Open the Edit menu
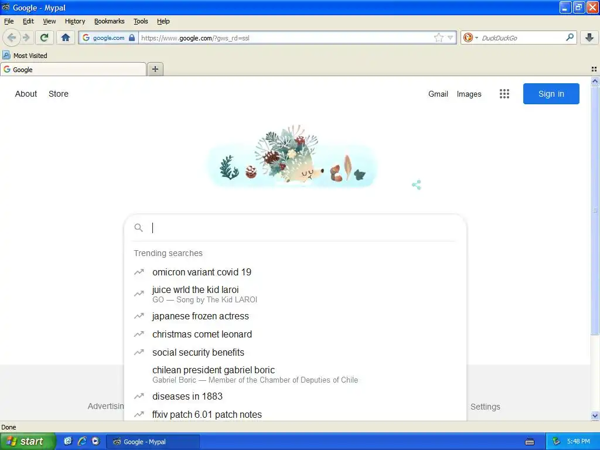The width and height of the screenshot is (600, 450). tap(28, 22)
